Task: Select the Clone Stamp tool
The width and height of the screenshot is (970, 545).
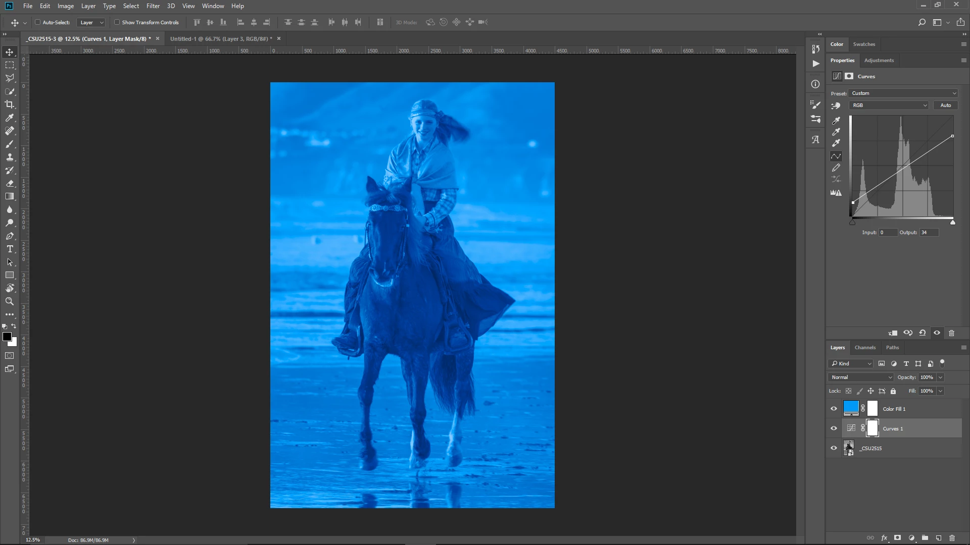Action: tap(10, 157)
